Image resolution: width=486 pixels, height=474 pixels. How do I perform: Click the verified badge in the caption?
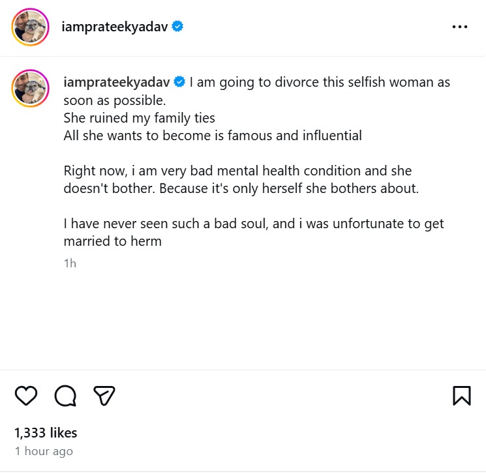pyautogui.click(x=179, y=83)
